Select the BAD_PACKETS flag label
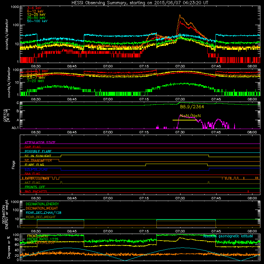Image resolution: width=264 pixels, height=264 pixels. pyautogui.click(x=36, y=191)
